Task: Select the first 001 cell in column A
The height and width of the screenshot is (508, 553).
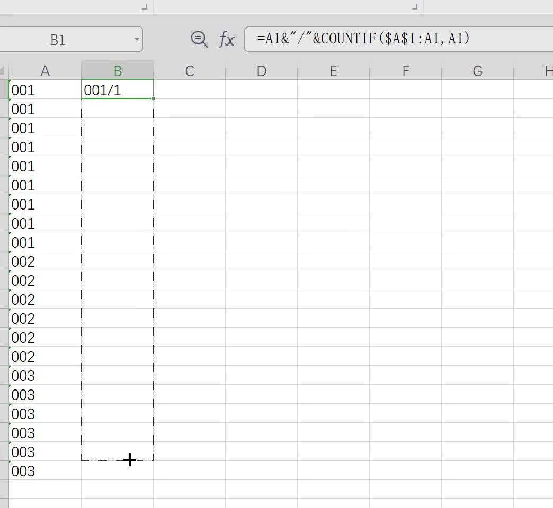Action: 45,89
